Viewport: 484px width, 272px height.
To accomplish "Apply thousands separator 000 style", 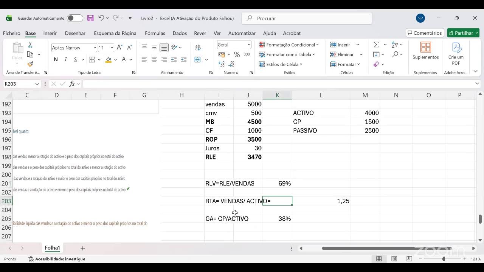I will click(247, 54).
